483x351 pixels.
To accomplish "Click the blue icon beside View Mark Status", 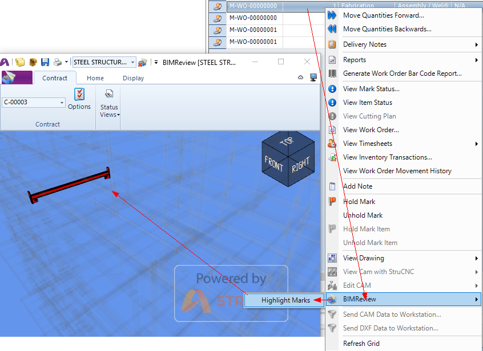I will (x=332, y=89).
